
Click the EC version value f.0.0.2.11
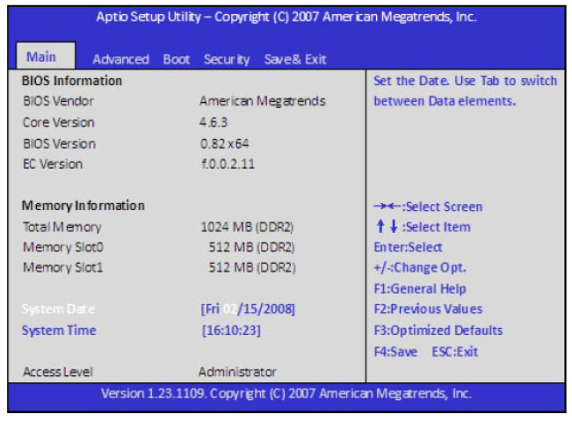click(228, 164)
